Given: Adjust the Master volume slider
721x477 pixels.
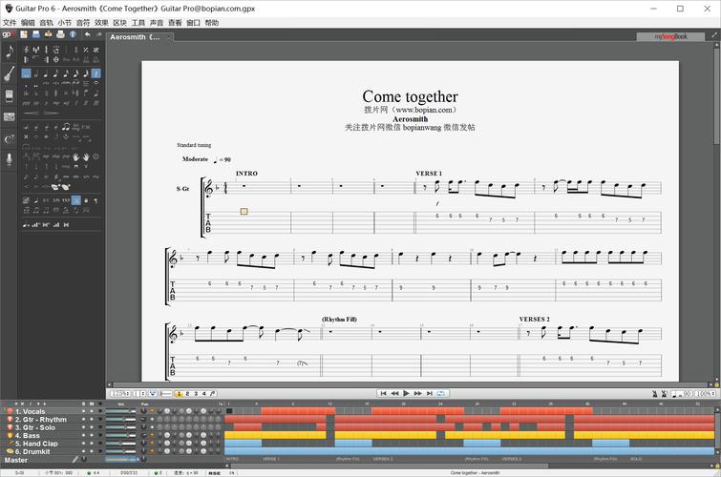Looking at the screenshot, I should click(121, 459).
